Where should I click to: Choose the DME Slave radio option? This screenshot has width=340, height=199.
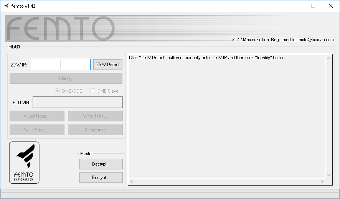pos(93,91)
